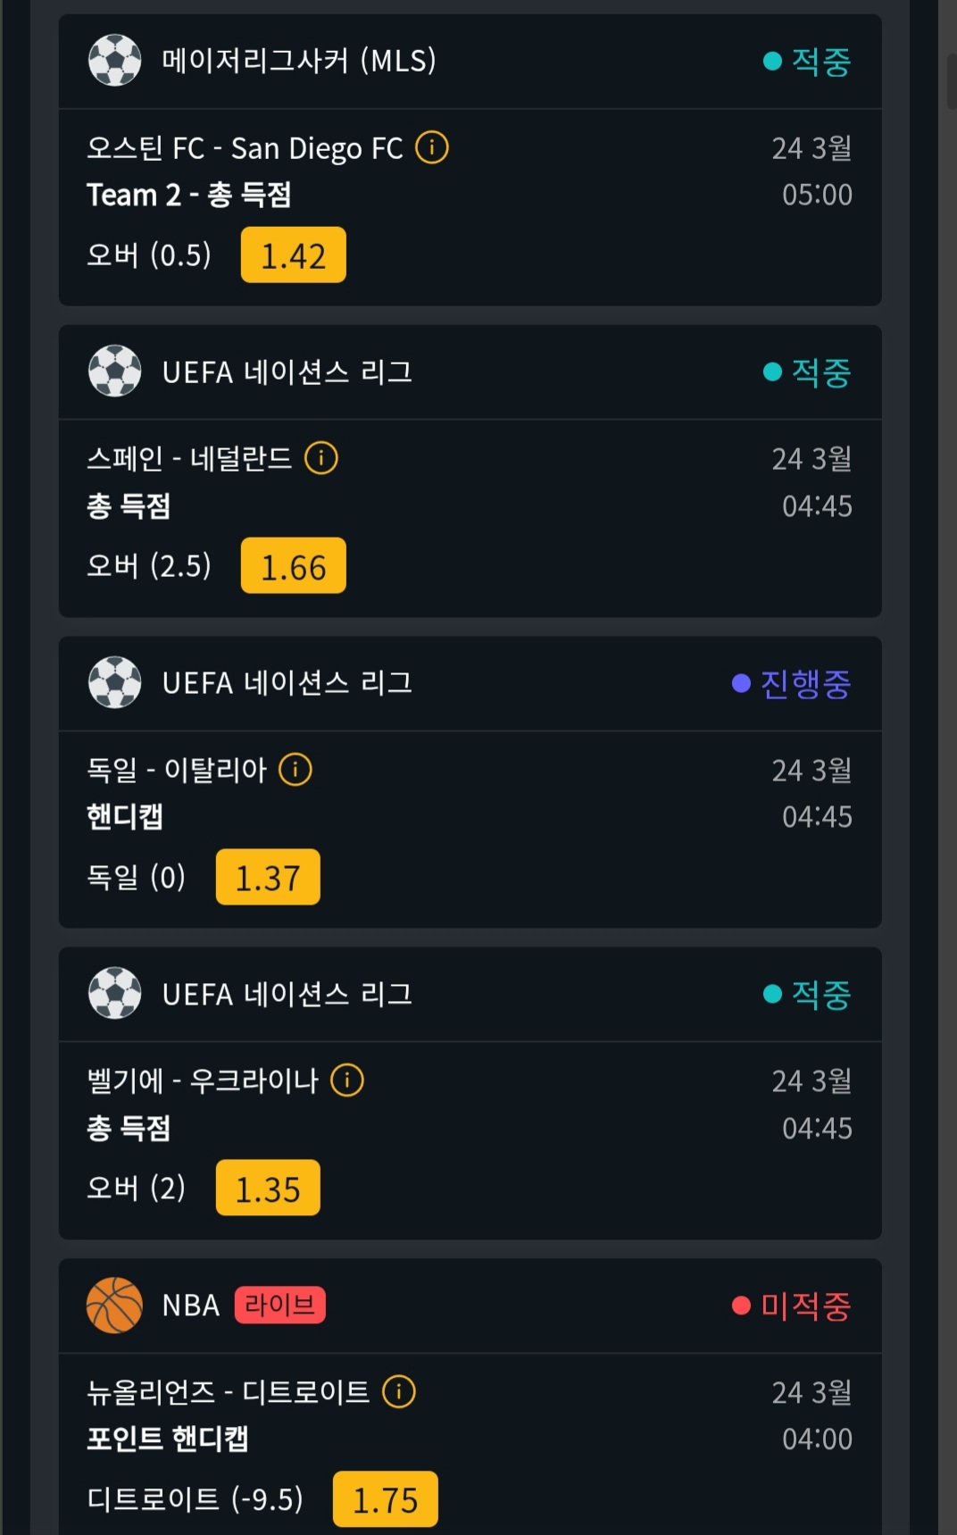Image resolution: width=957 pixels, height=1535 pixels.
Task: Open info icon for 오스틴 FC - San Diego FC
Action: 432,147
